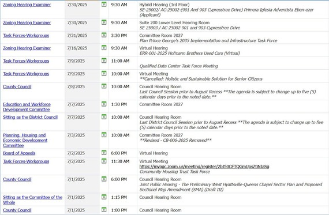The width and height of the screenshot is (329, 215).
Task: Open Sitting as the Committee of the Whole link
Action: 32,199
